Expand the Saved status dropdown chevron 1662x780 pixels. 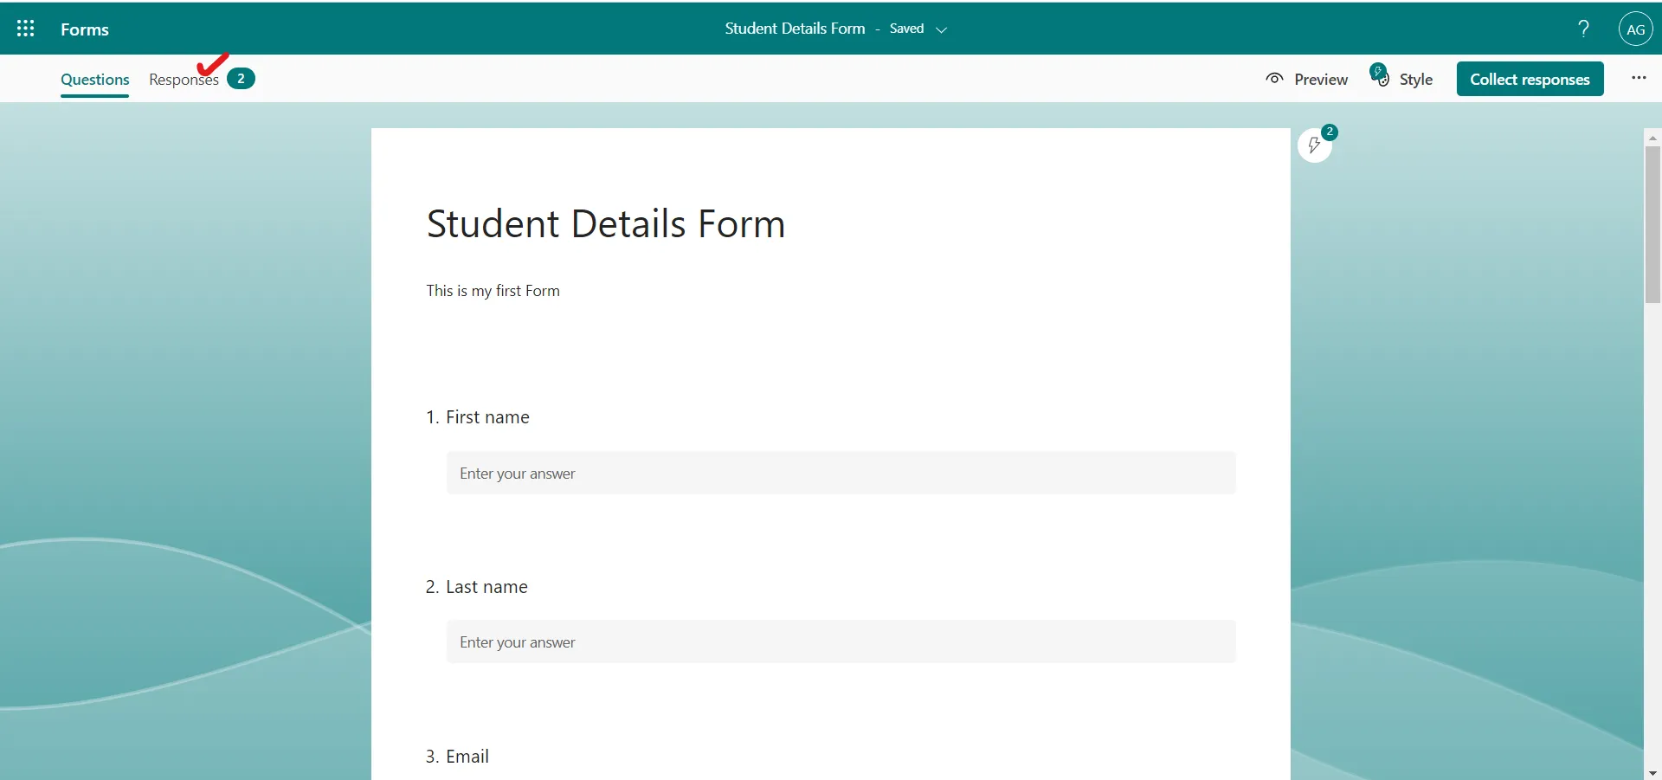tap(943, 29)
